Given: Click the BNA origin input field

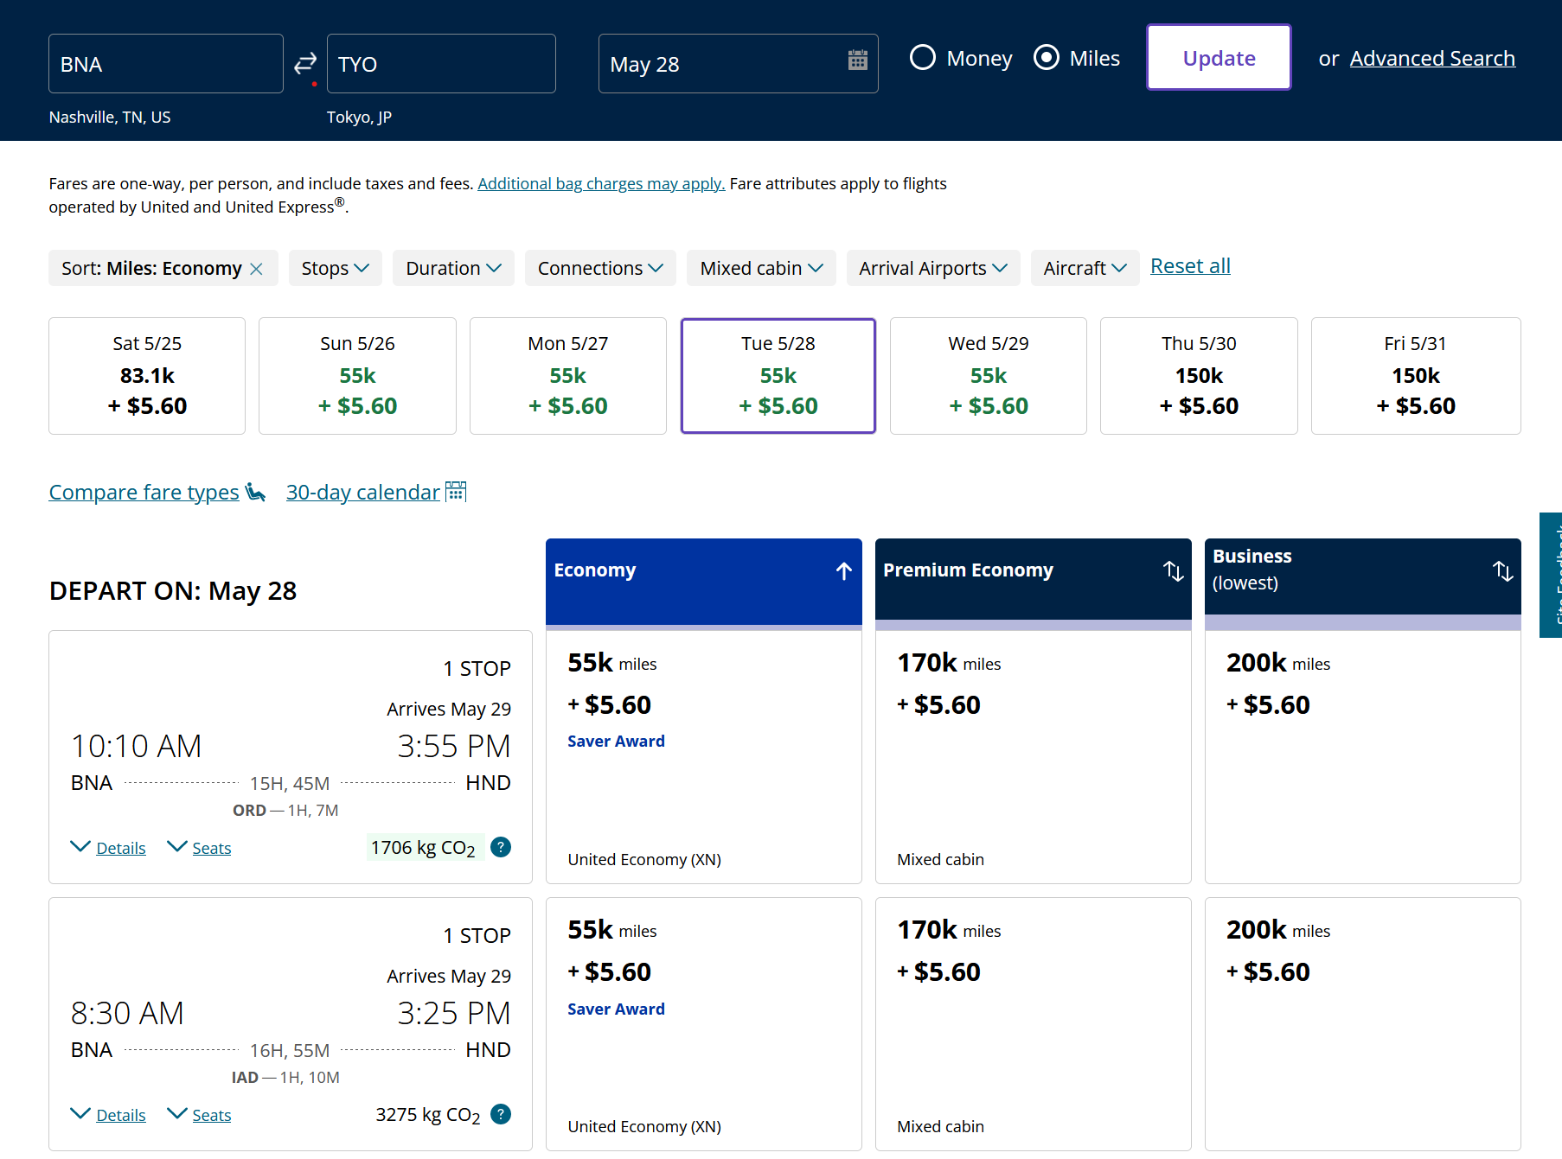Looking at the screenshot, I should 166,64.
